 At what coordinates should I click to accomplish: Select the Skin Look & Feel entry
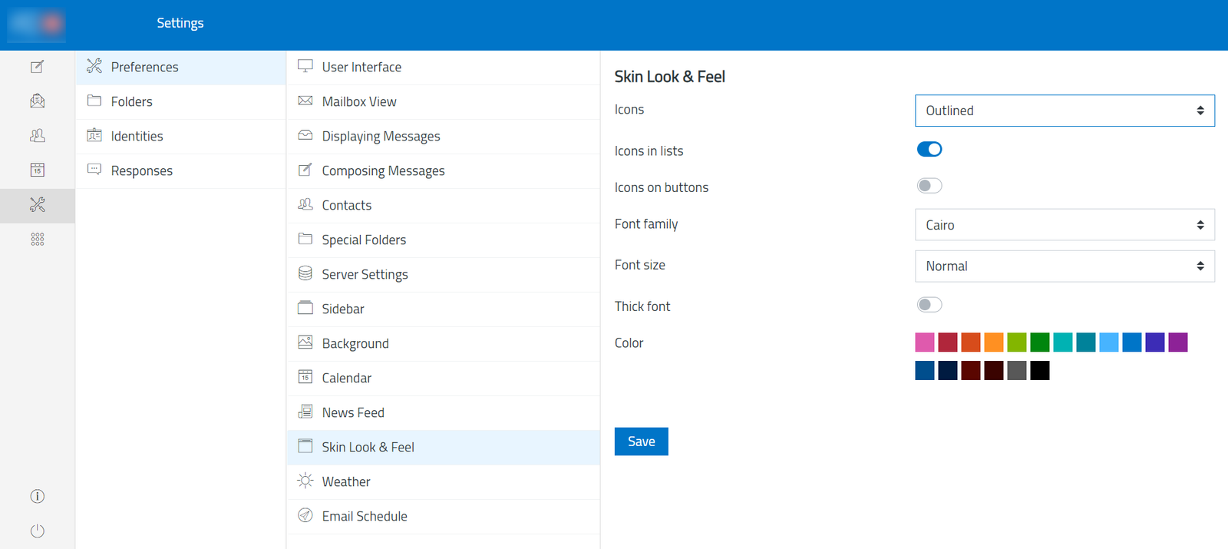(443, 448)
